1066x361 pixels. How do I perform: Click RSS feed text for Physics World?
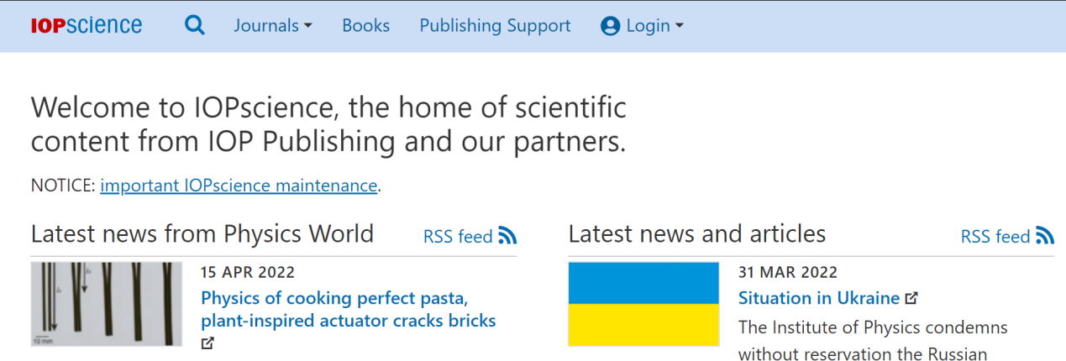(x=458, y=237)
